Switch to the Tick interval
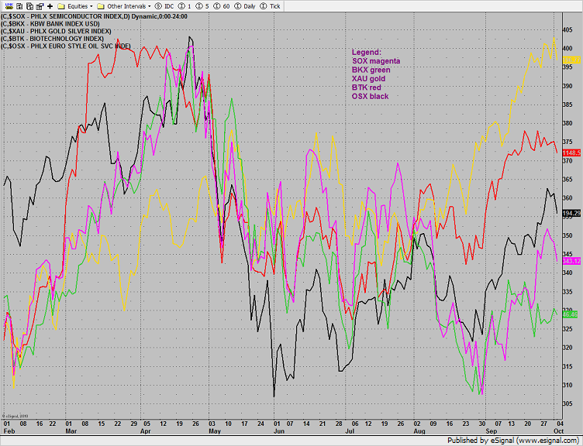Screen dimensions: 583x446 point(271,6)
